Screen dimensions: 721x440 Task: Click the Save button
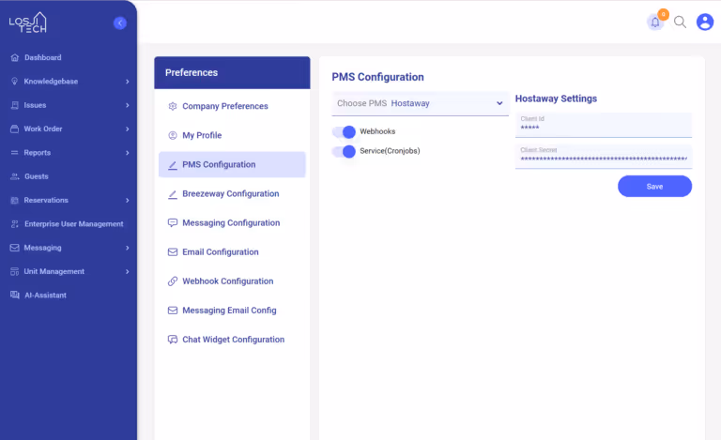[654, 187]
